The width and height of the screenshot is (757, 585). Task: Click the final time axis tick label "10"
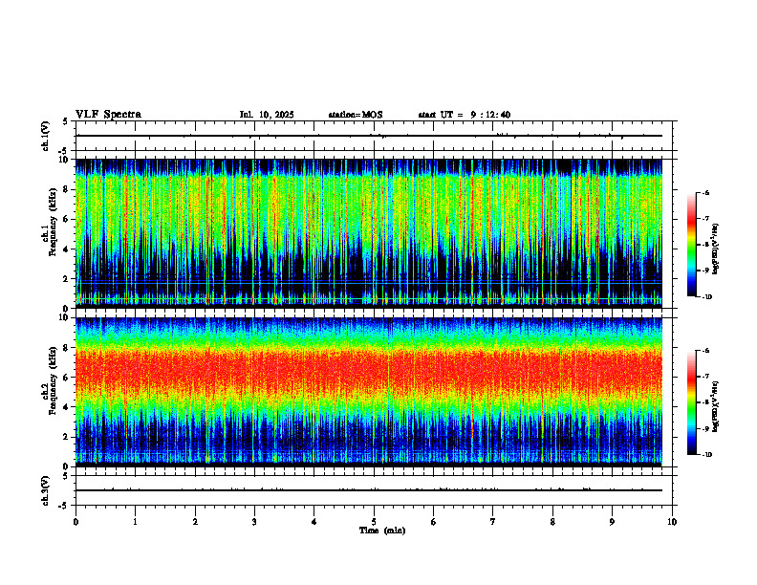coord(672,522)
